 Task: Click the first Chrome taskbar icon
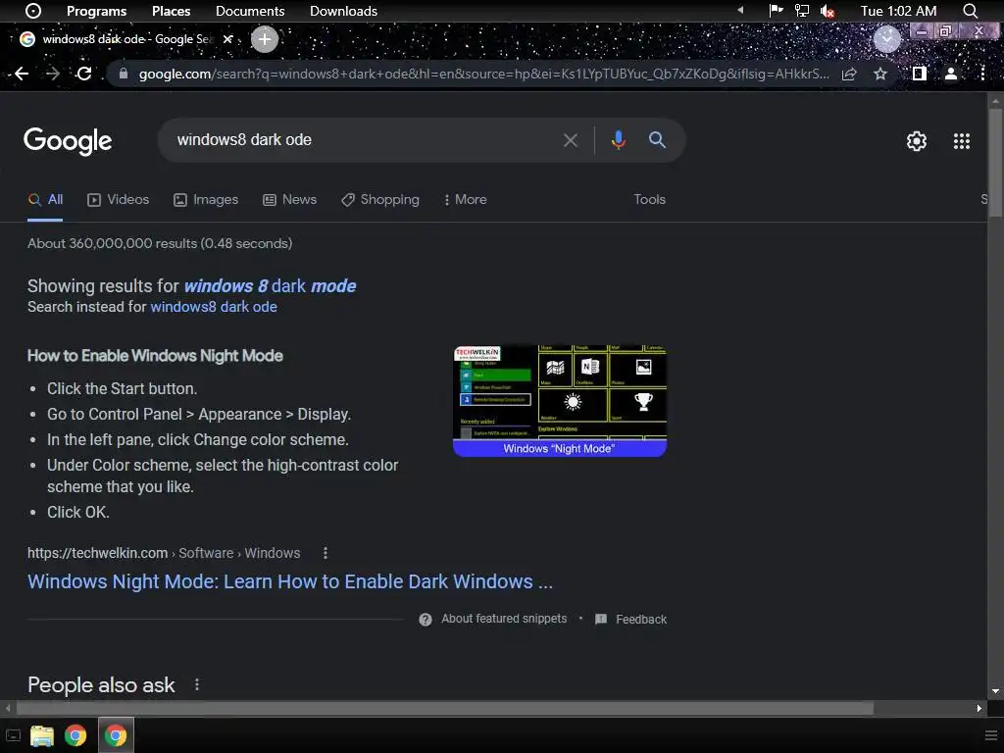75,735
